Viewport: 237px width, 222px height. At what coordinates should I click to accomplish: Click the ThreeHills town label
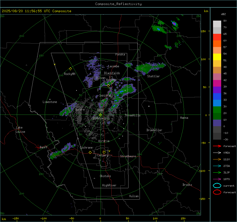pyautogui.click(x=132, y=115)
